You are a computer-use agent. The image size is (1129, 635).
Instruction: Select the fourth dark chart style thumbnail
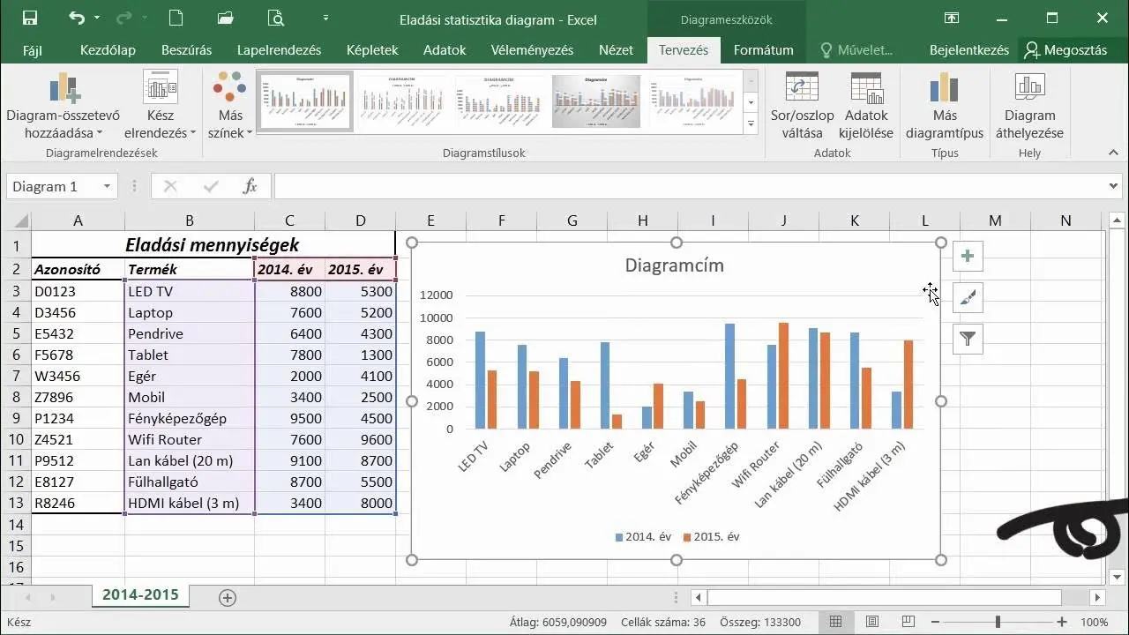pos(596,101)
